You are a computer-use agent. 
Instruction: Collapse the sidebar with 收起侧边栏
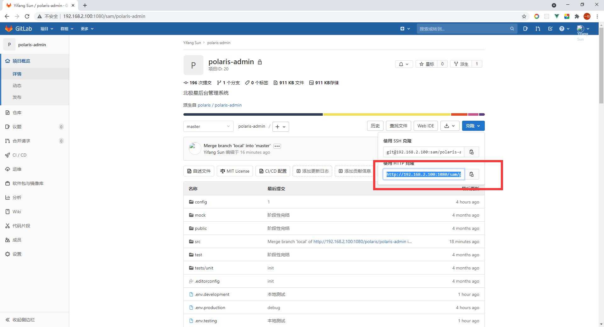[x=35, y=320]
